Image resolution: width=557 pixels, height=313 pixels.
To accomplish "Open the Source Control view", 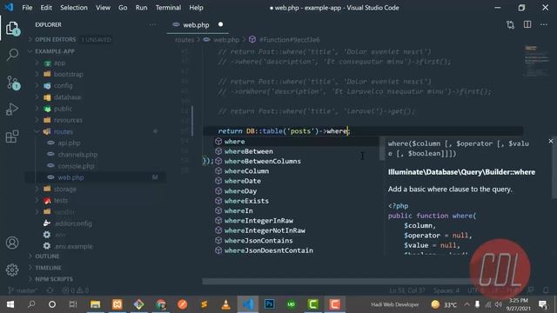I will click(13, 83).
